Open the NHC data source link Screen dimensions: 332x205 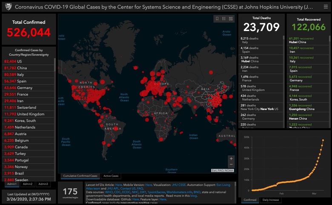pos(135,192)
